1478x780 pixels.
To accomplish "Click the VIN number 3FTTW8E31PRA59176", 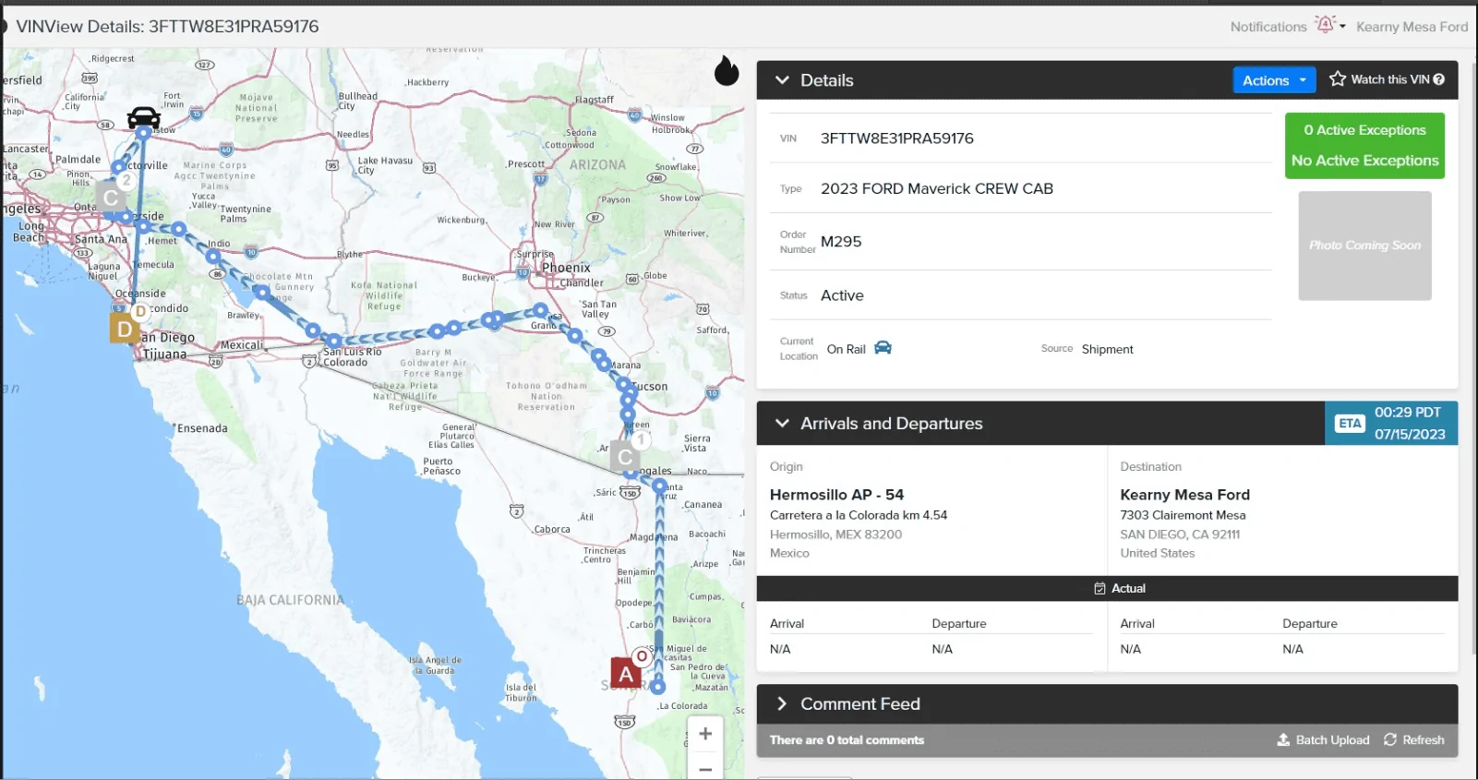I will pyautogui.click(x=896, y=138).
